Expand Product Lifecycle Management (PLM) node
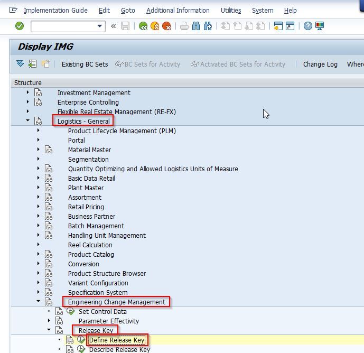 tap(39, 131)
